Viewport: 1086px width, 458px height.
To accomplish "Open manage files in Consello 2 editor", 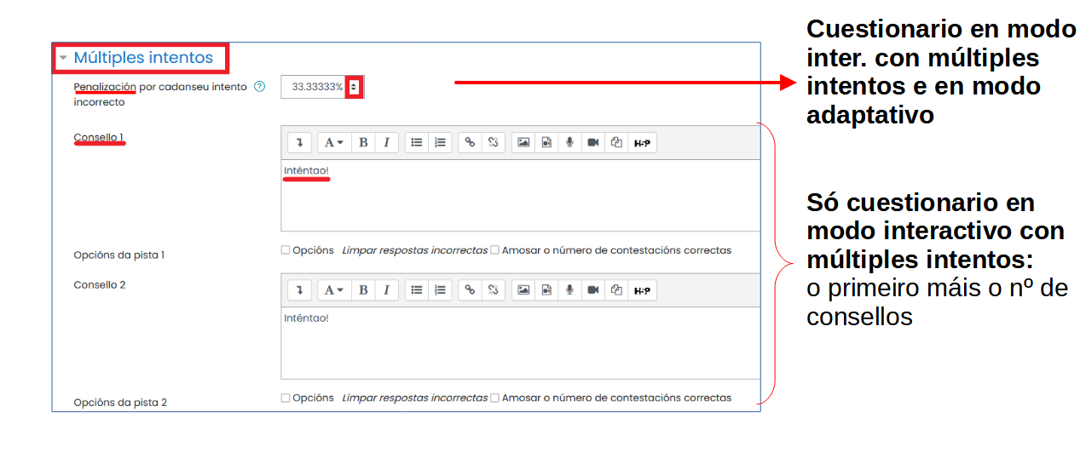I will [616, 290].
